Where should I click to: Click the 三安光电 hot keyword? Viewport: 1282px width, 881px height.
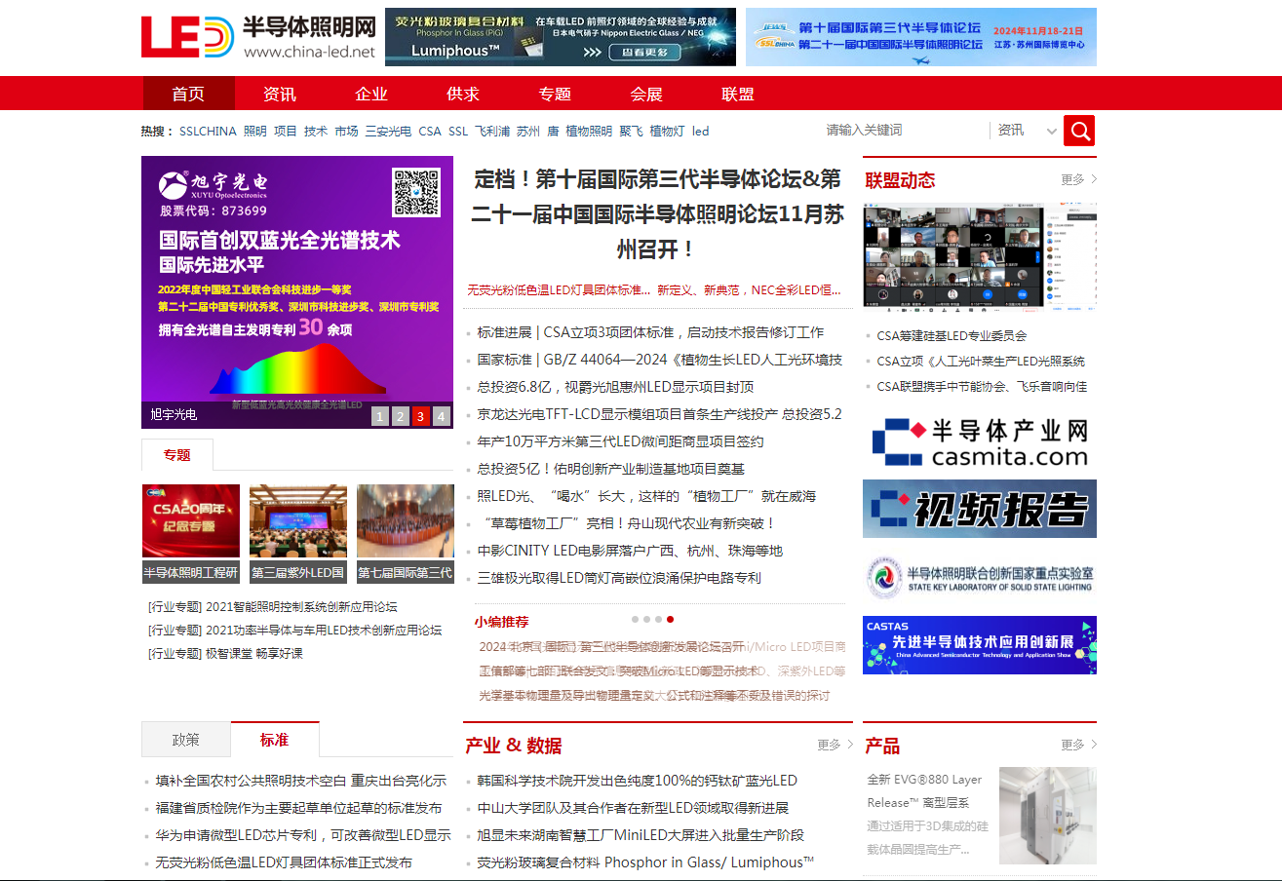coord(388,132)
